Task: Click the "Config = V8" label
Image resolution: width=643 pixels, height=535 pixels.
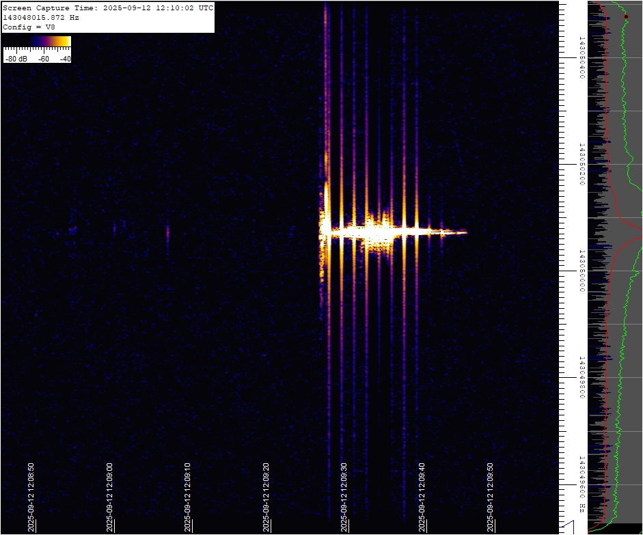Action: [29, 27]
